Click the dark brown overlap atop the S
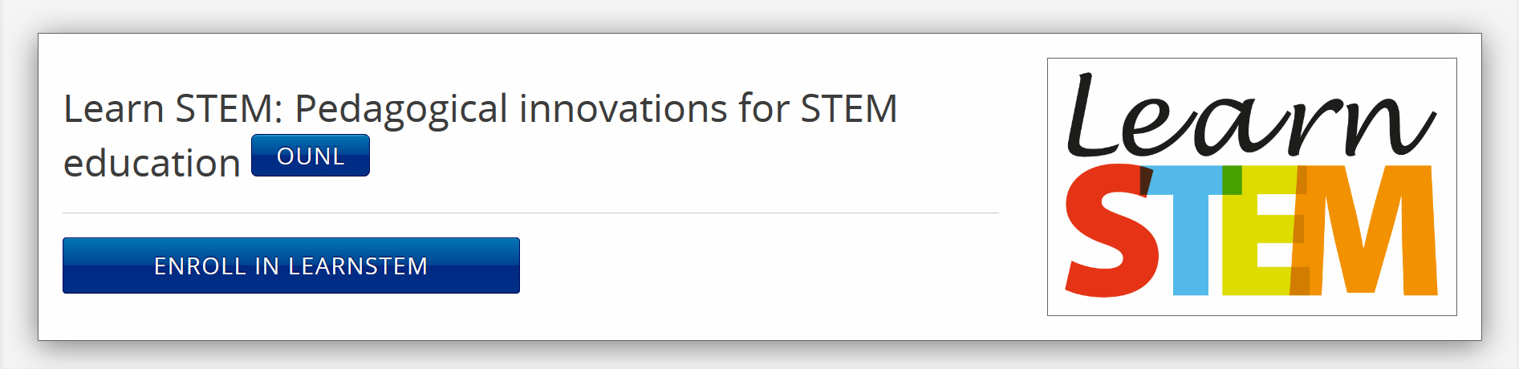 coord(1146,180)
